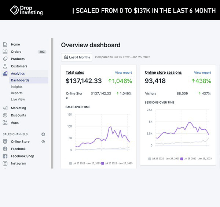Click the 93,418 sessions value
This screenshot has width=220, height=207.
(x=155, y=81)
